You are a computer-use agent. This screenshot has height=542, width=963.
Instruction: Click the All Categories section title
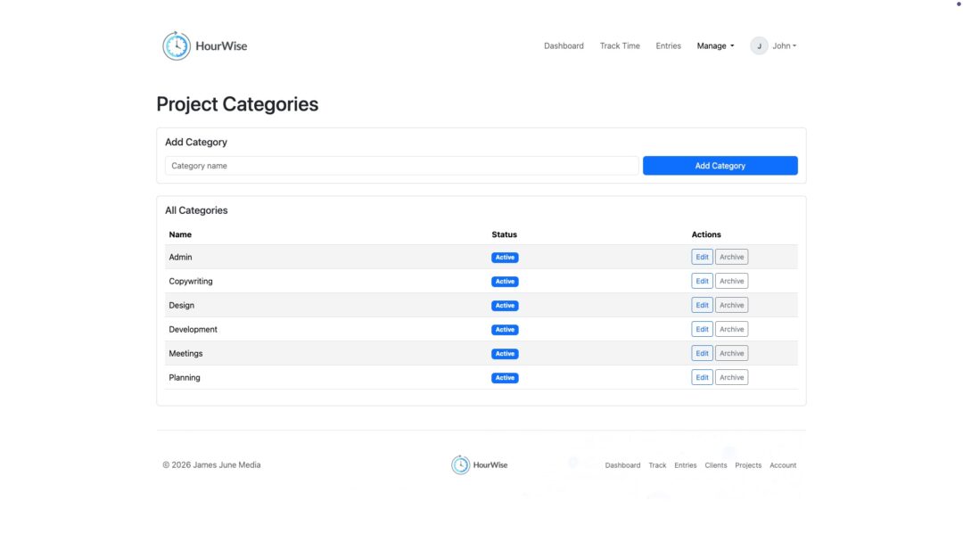[x=196, y=210]
